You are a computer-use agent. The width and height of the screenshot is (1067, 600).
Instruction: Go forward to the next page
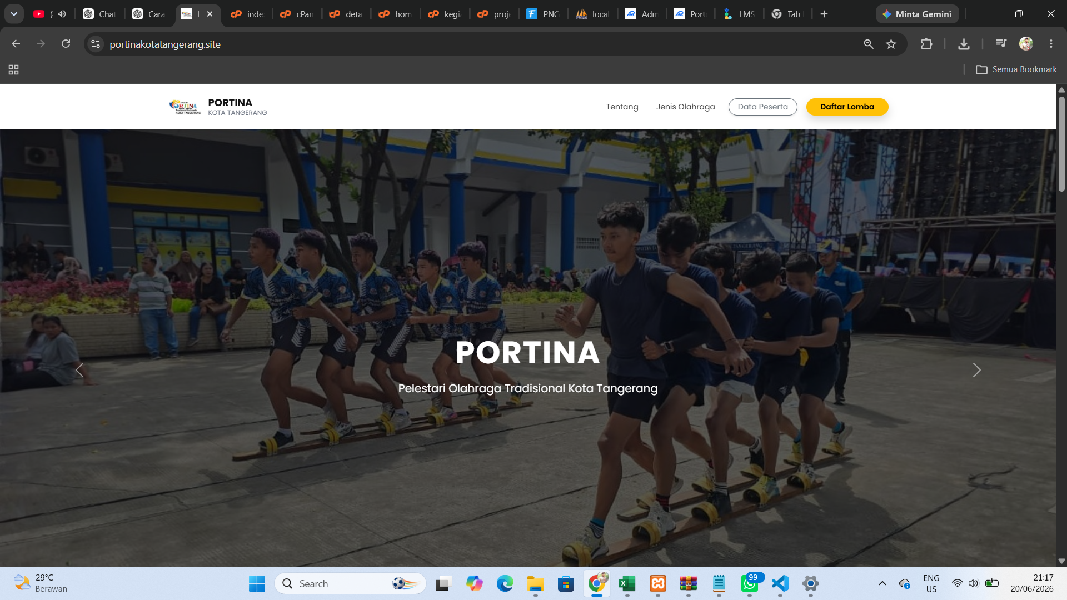(41, 44)
